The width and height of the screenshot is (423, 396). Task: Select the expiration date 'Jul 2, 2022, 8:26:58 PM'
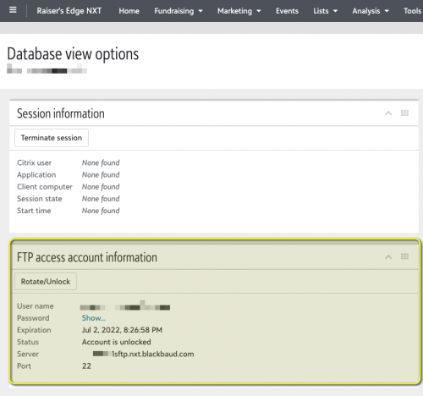pyautogui.click(x=122, y=330)
